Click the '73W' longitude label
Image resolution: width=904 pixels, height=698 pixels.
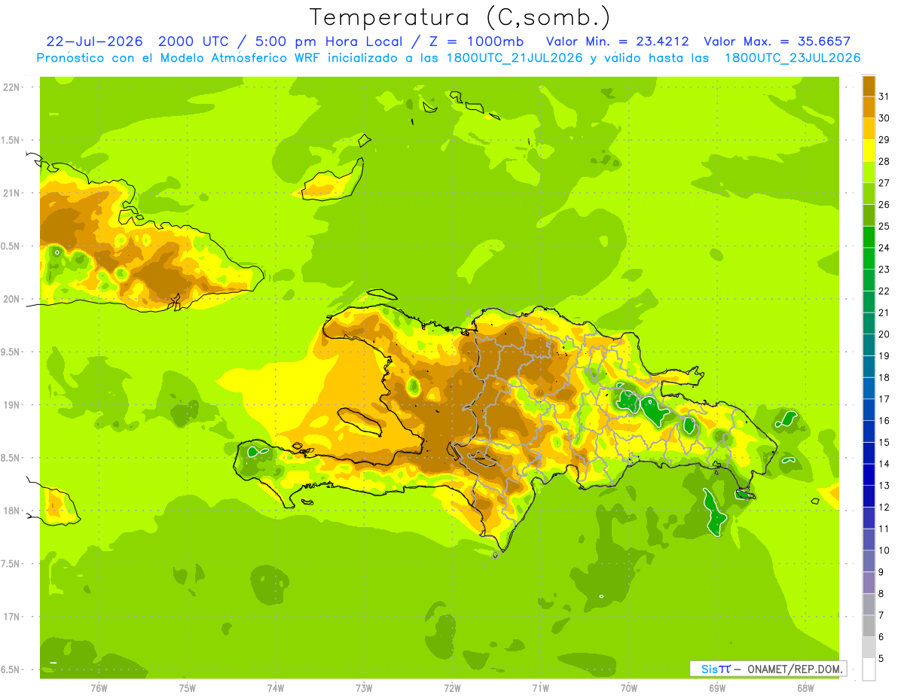tap(364, 688)
